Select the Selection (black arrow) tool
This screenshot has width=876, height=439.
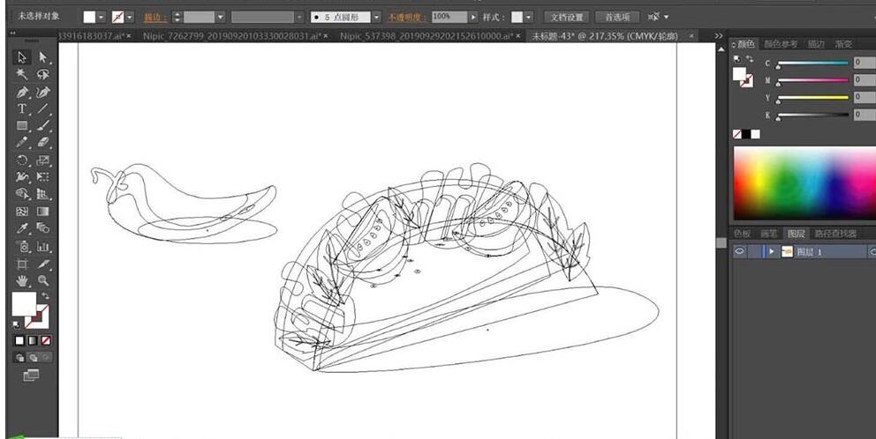pos(23,57)
